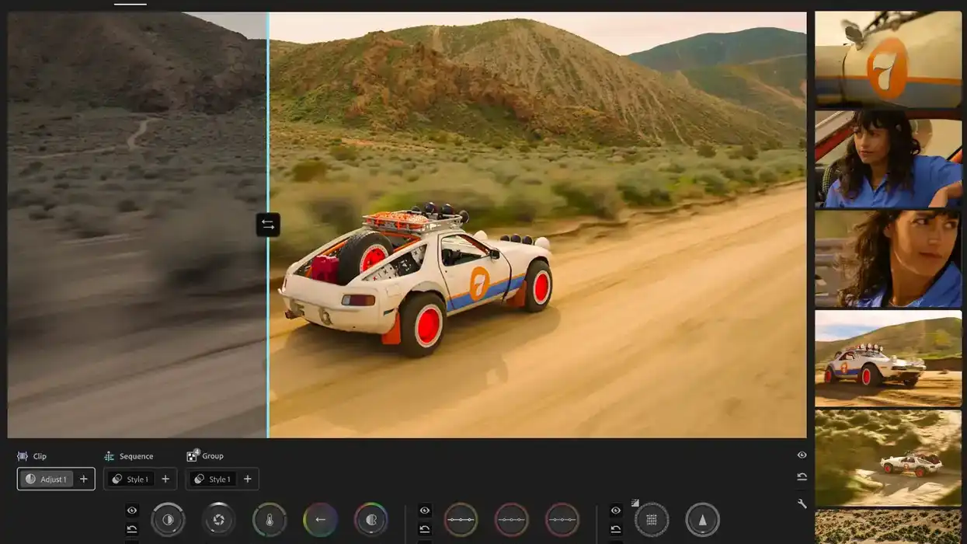Select the Sequence tab
This screenshot has height=544, width=967.
(129, 456)
